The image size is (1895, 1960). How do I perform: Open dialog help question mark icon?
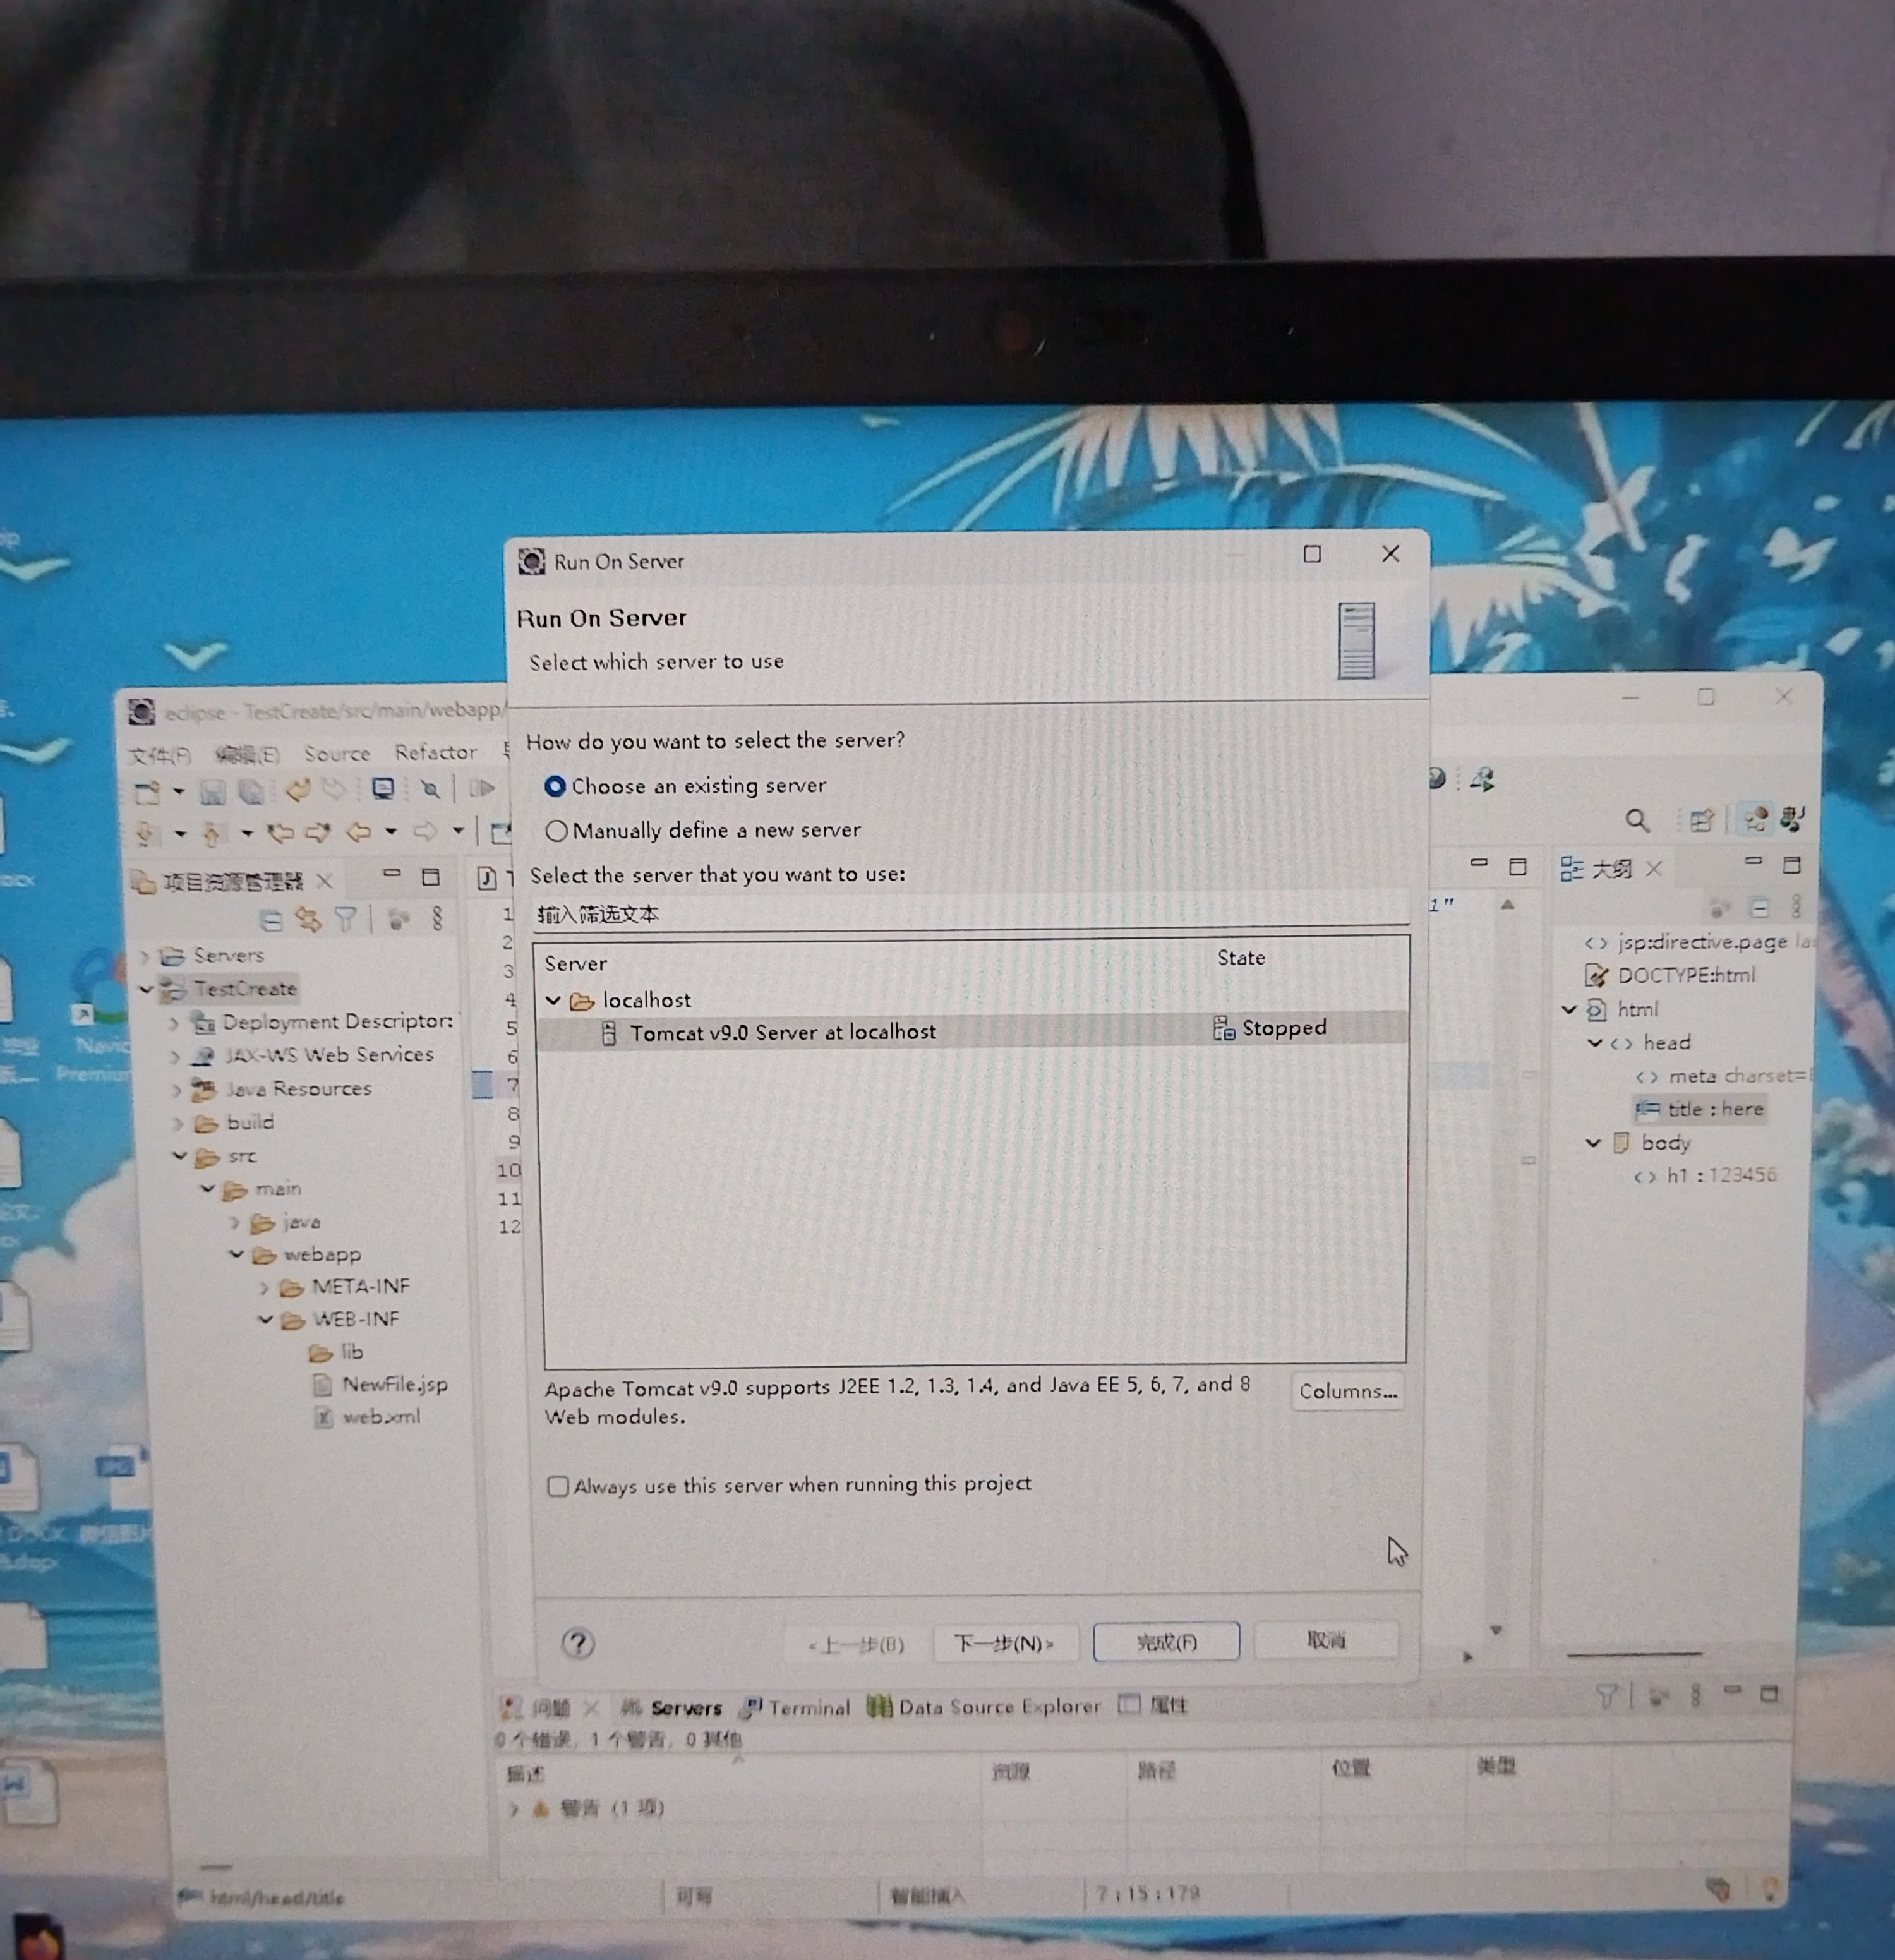[x=577, y=1643]
